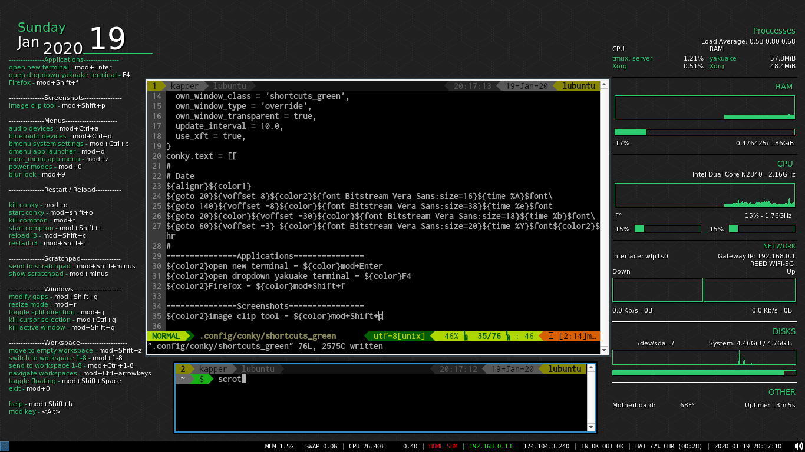This screenshot has width=805, height=452.
Task: Click the 'scrot' command in lower terminal
Action: (230, 379)
